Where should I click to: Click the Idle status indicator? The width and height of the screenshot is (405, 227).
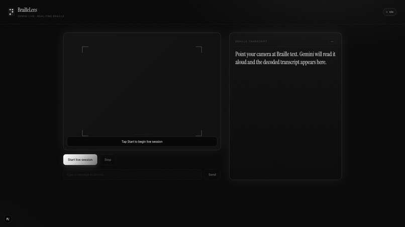[x=390, y=12]
